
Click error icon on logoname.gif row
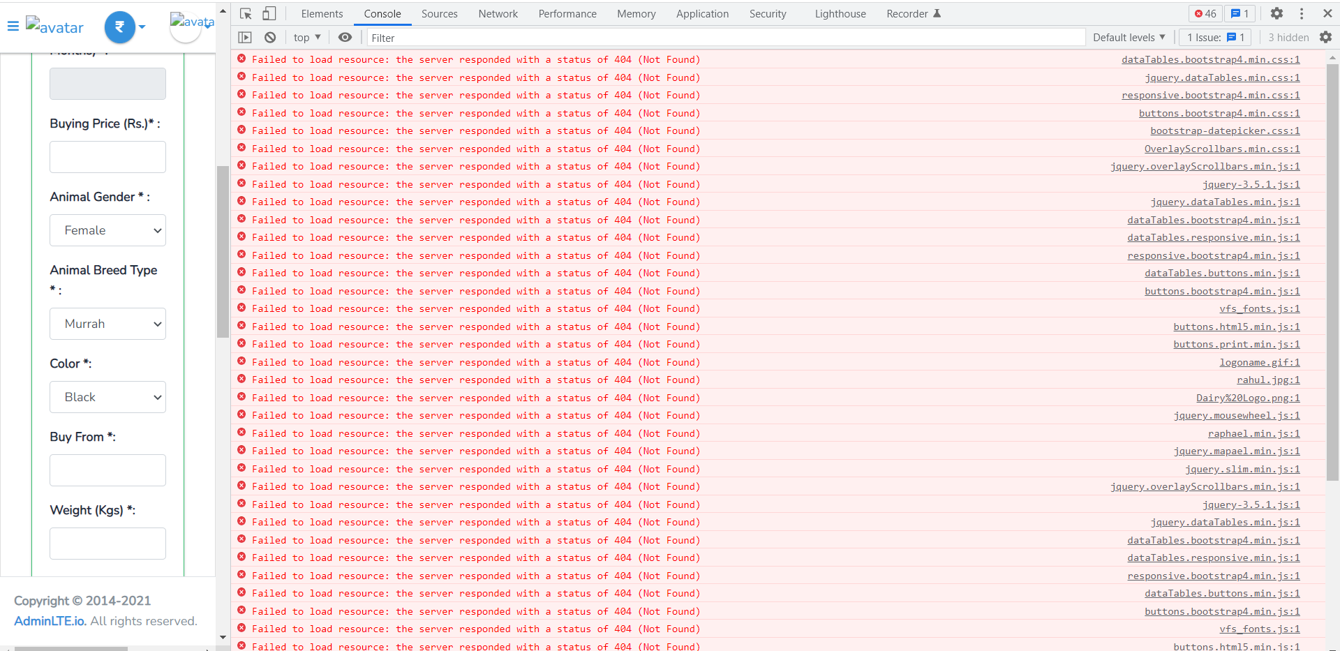(241, 361)
